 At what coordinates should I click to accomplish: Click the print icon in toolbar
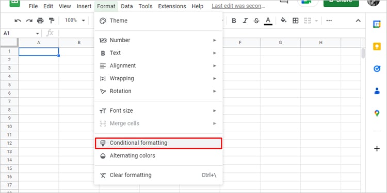tap(40, 21)
